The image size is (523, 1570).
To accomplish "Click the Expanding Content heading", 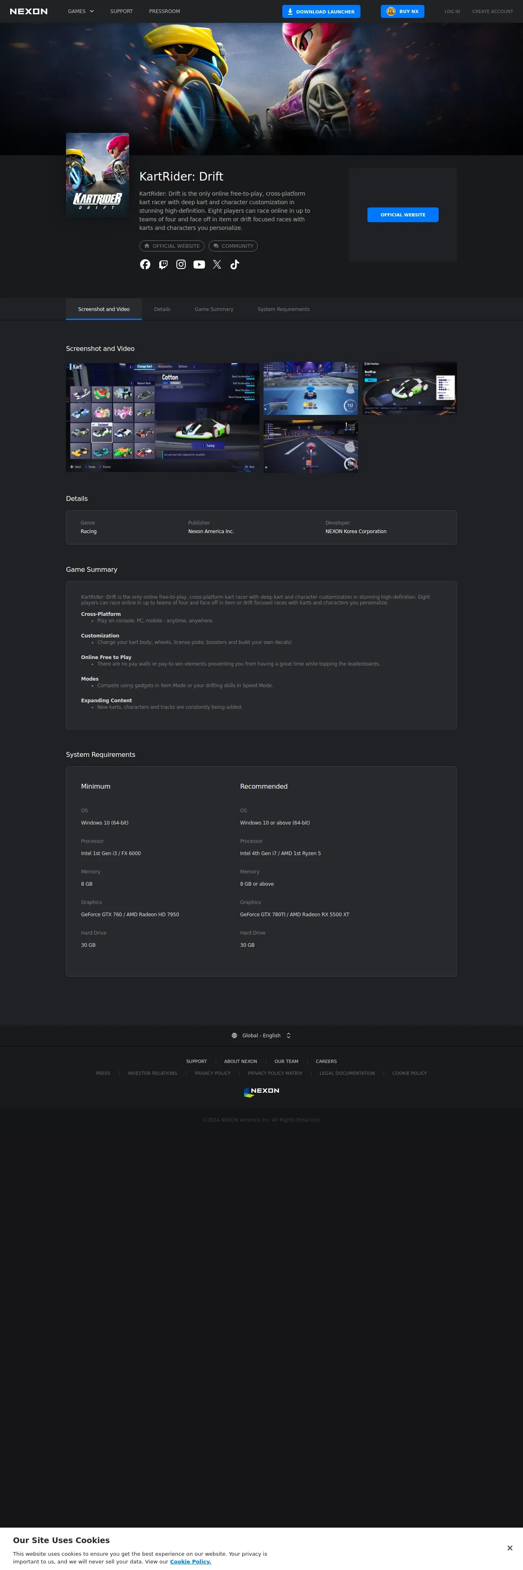I will point(106,700).
